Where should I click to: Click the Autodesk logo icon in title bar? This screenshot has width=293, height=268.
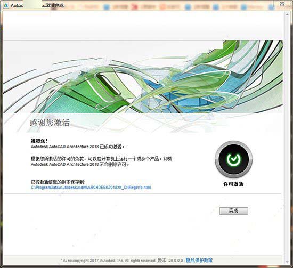coord(6,5)
